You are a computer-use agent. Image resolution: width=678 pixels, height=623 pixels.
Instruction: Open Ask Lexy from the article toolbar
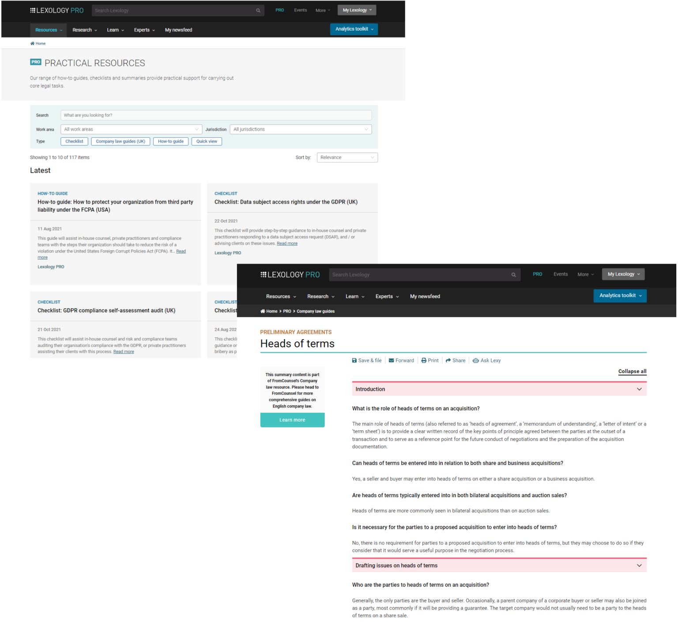(476, 360)
